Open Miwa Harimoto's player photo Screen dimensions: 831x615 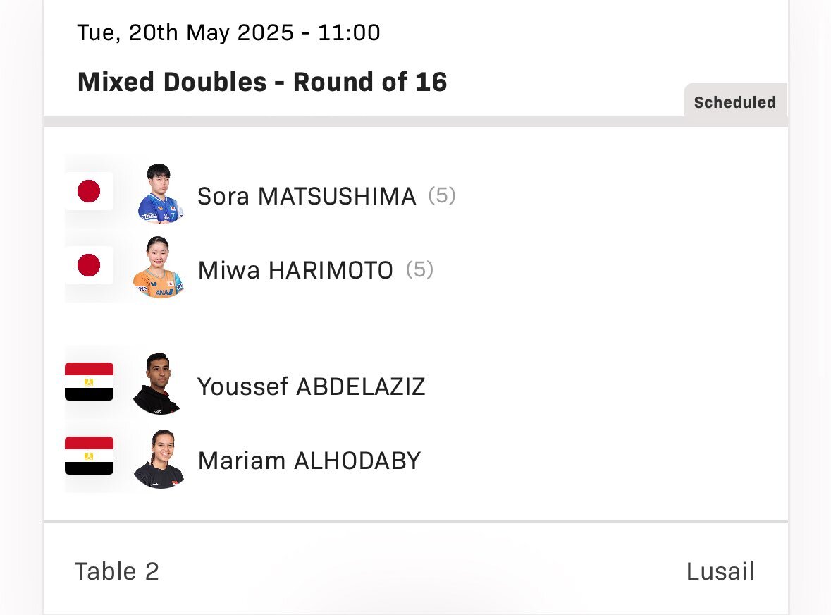click(159, 267)
